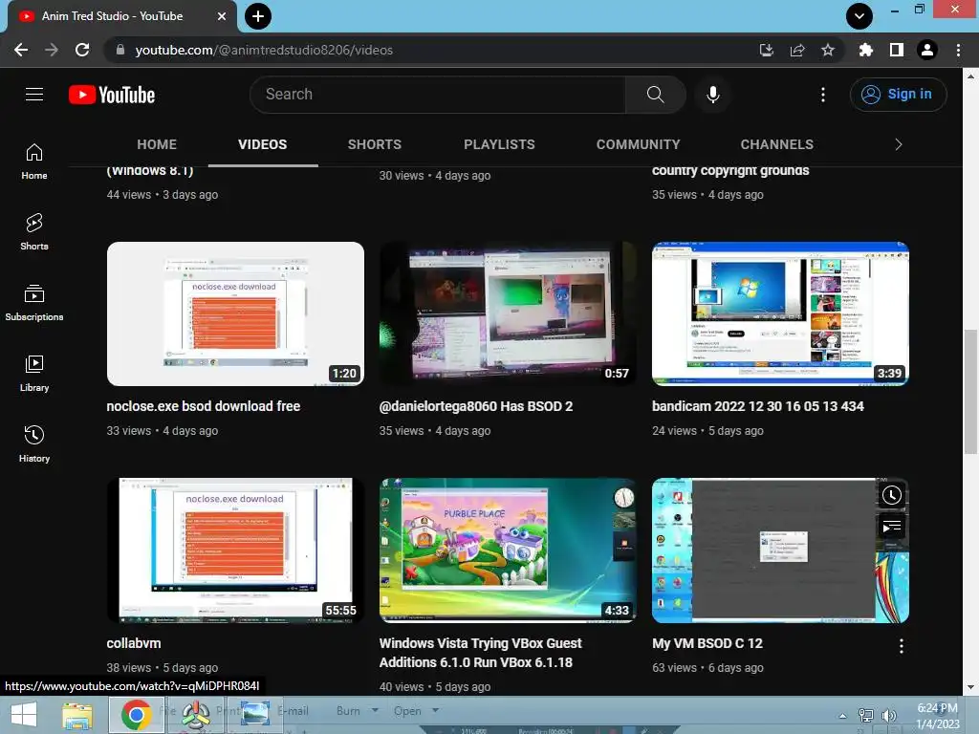Start voice search with microphone icon
The height and width of the screenshot is (734, 979).
click(712, 95)
